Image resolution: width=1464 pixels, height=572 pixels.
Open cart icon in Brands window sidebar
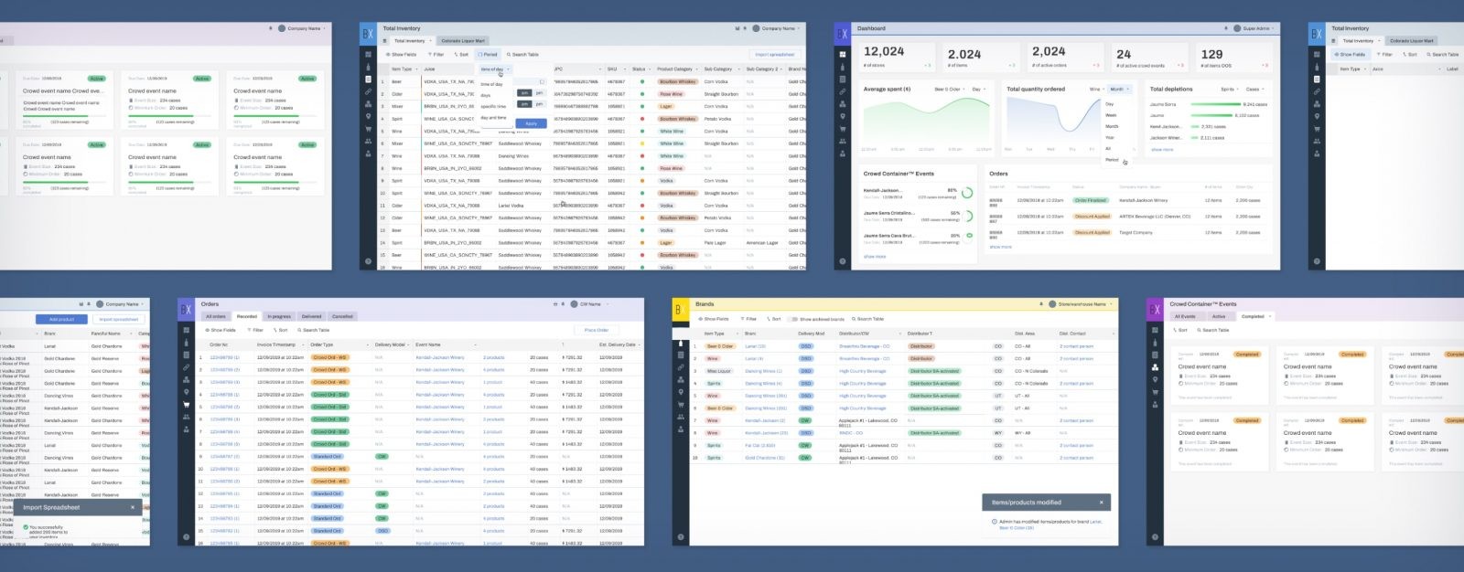(681, 405)
